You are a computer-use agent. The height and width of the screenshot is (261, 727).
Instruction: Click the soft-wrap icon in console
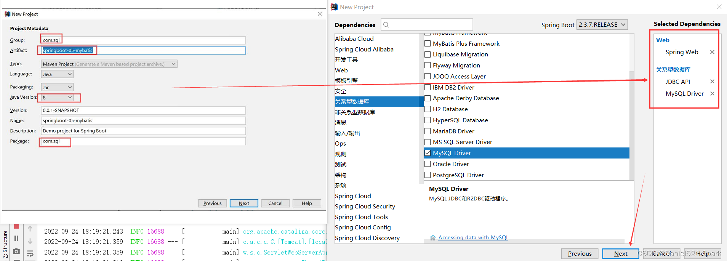pos(30,253)
